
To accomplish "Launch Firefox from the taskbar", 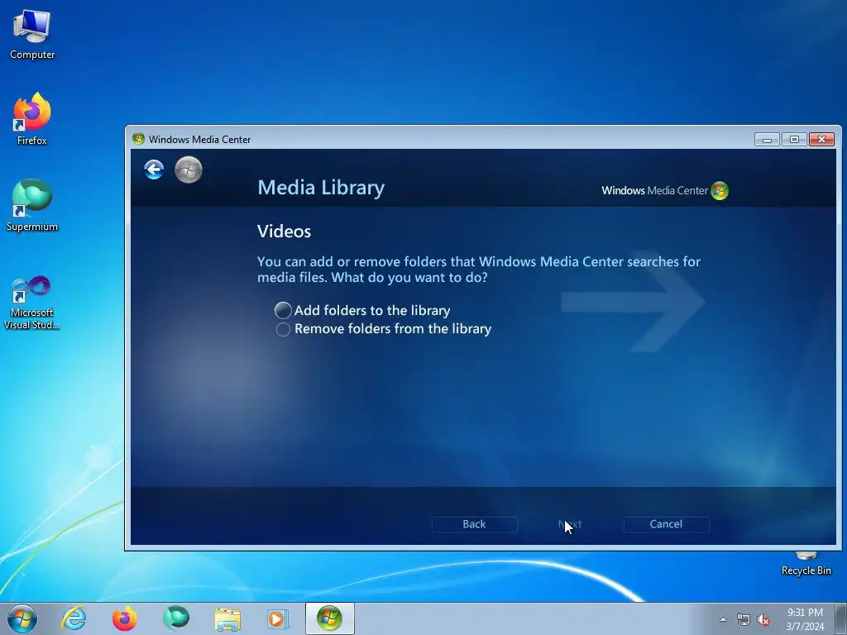I will point(125,618).
